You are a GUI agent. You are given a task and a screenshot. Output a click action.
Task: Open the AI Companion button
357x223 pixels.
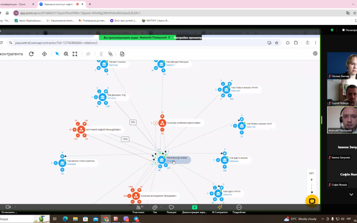click(220, 209)
